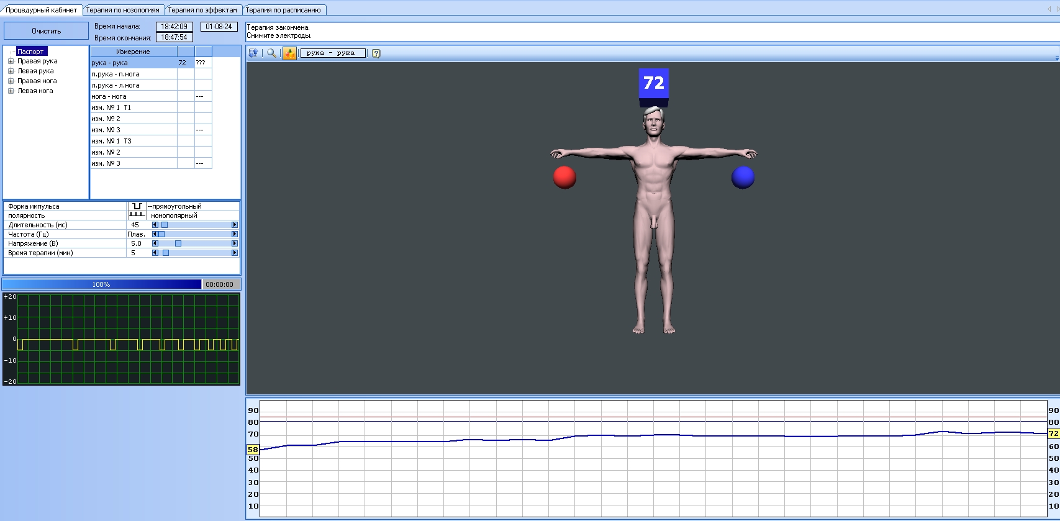Increase Напряжение with right arrow

(x=234, y=243)
